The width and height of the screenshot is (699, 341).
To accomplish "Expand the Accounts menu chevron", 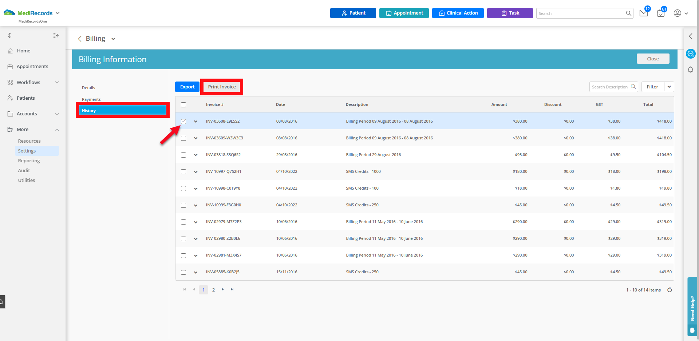I will click(57, 114).
